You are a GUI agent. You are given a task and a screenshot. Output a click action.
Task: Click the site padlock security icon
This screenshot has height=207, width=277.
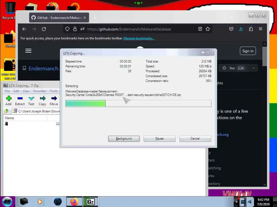click(75, 29)
